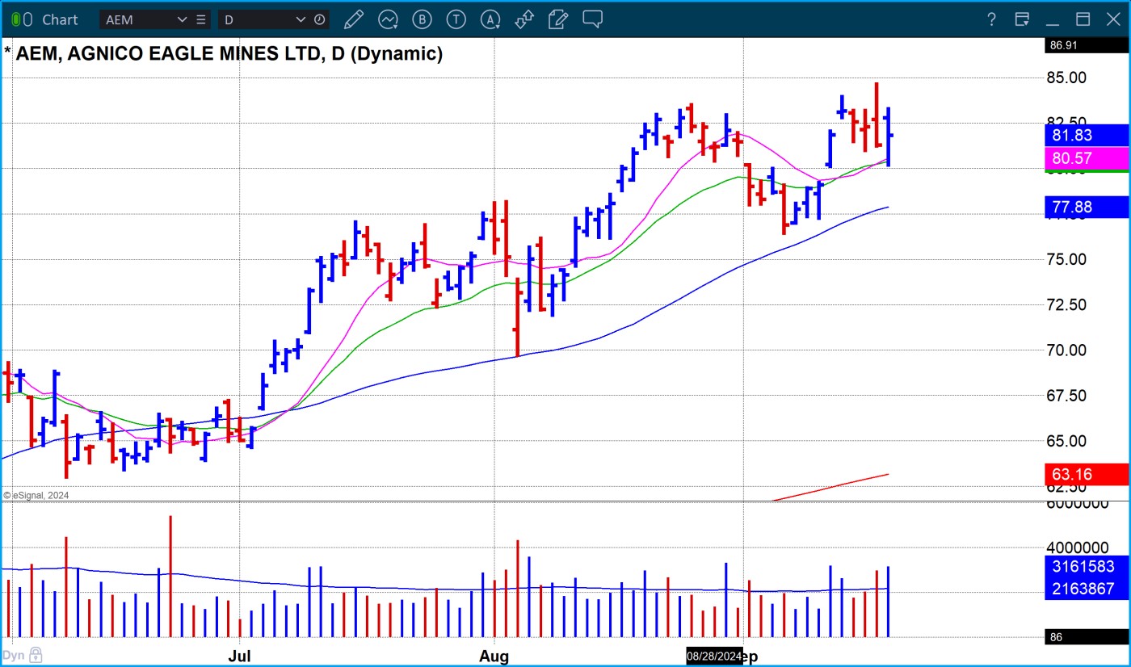Open the comment speech bubble icon
The image size is (1131, 667).
tap(593, 19)
